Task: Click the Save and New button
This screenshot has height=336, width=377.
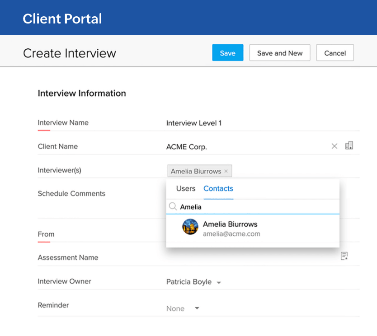Action: click(279, 53)
